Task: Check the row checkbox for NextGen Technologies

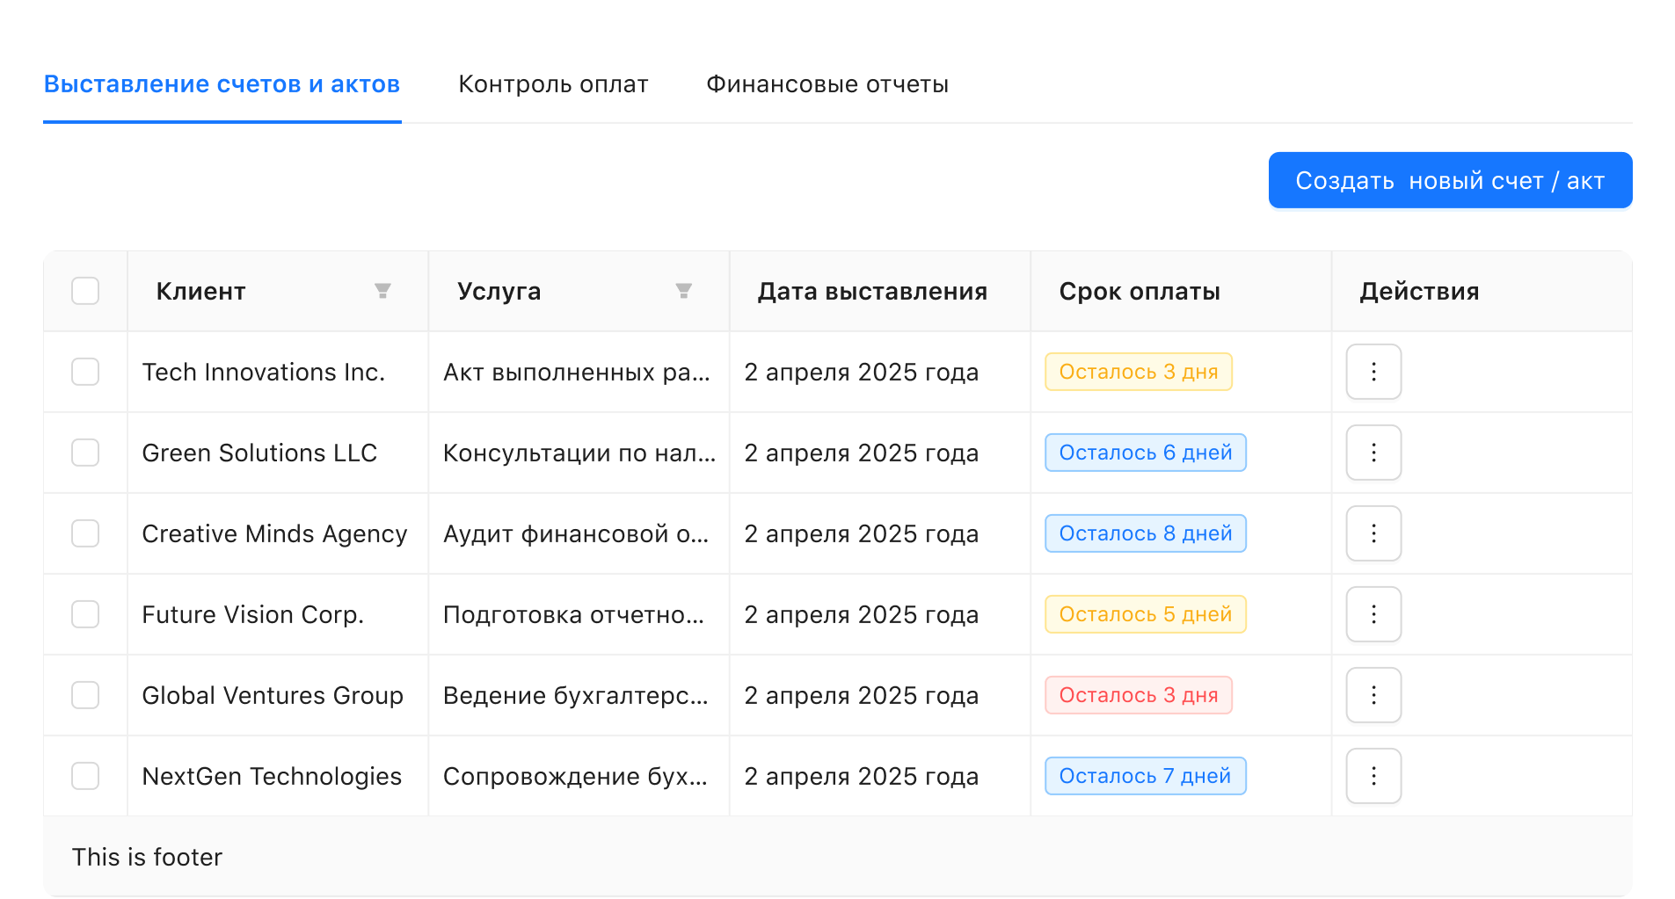Action: (x=84, y=776)
